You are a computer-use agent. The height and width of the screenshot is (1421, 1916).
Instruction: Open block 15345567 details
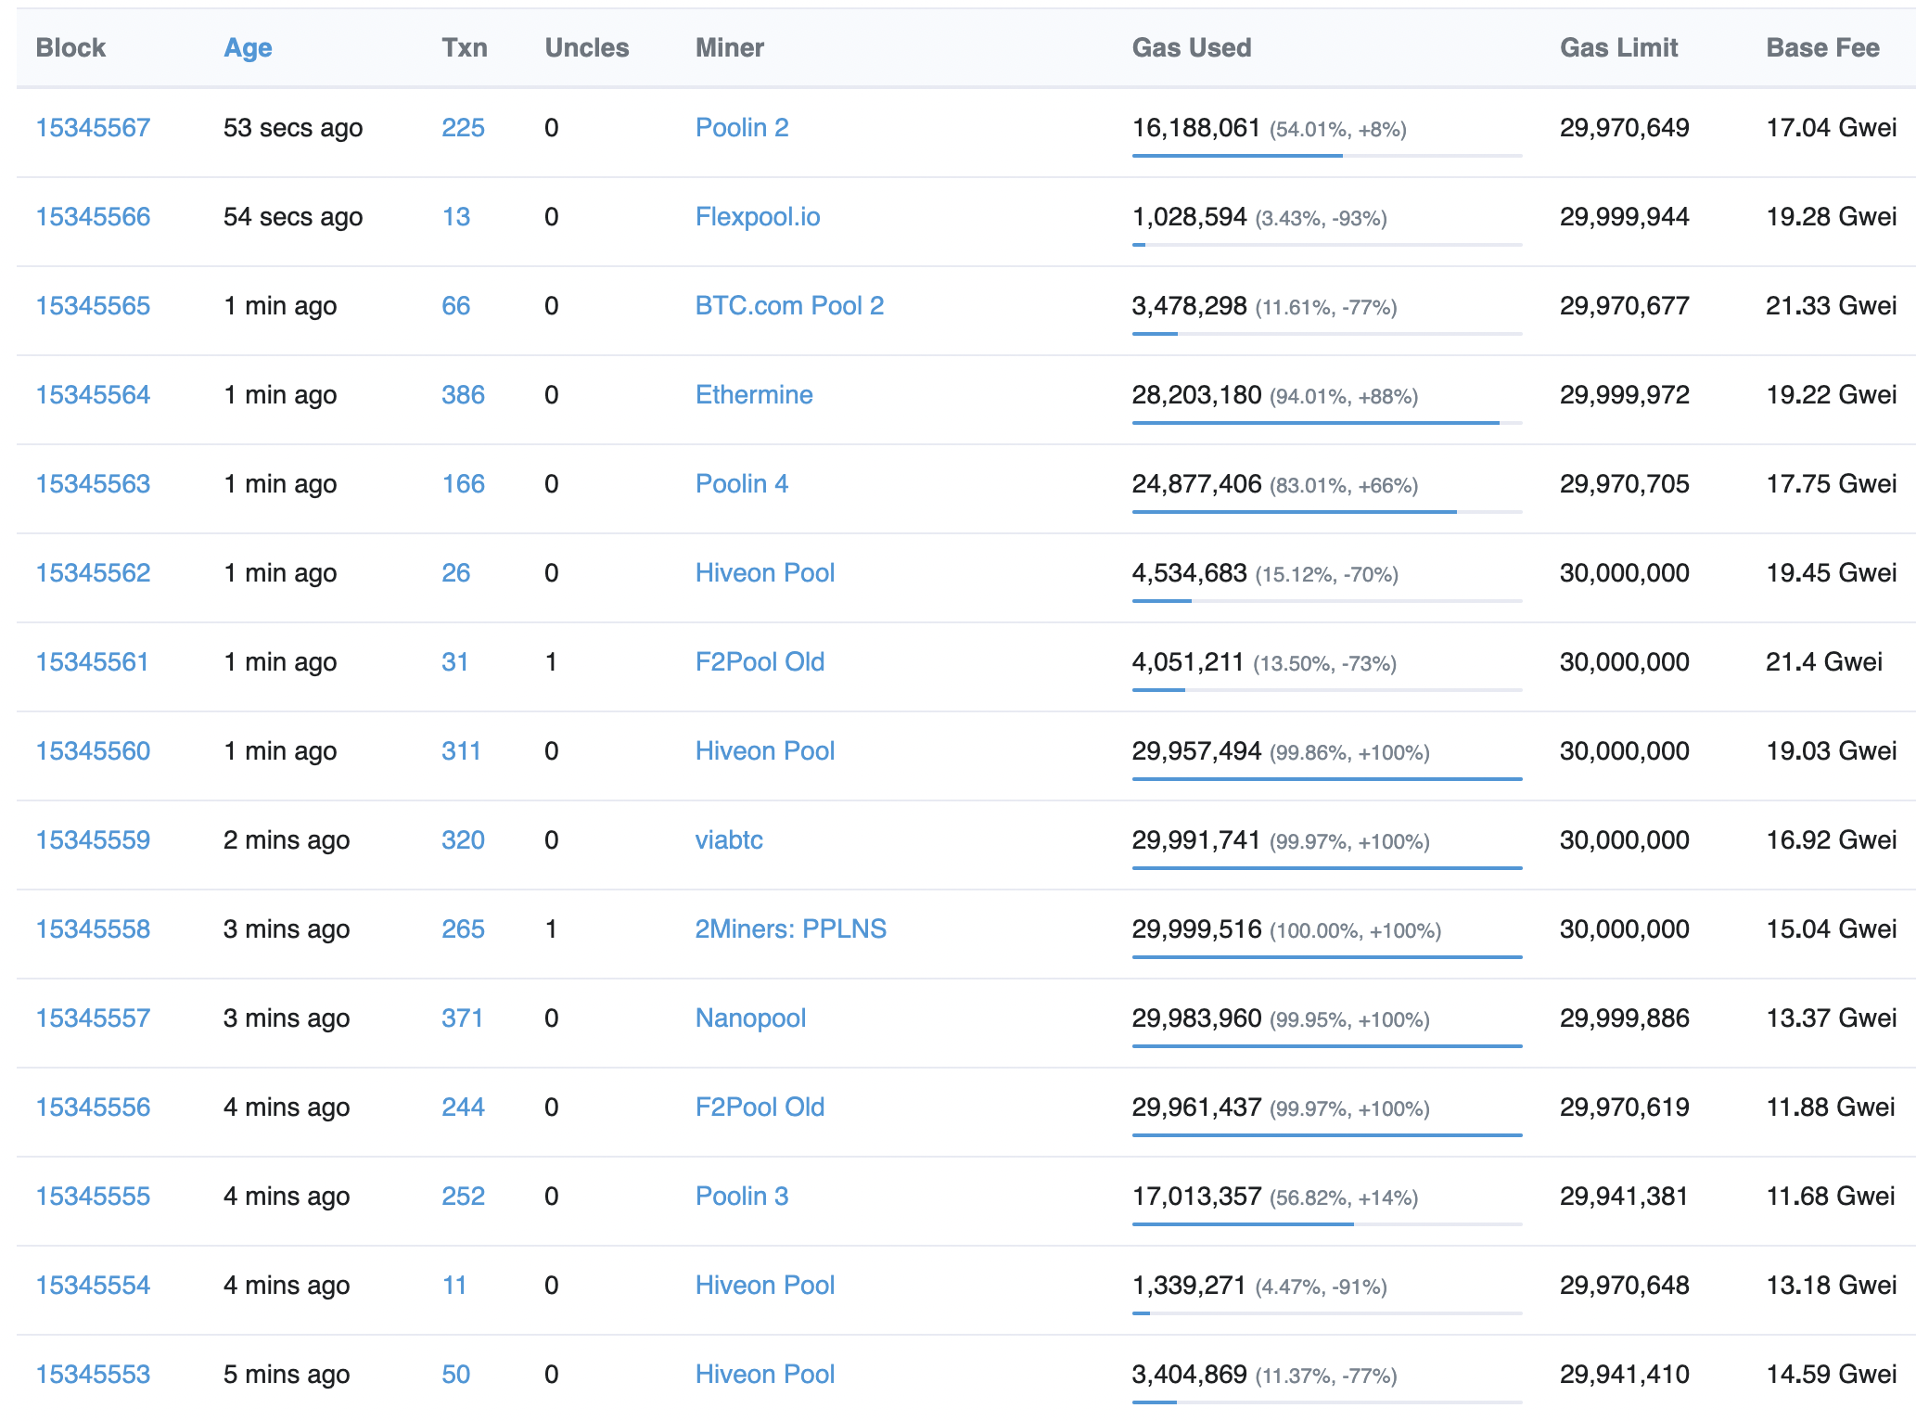93,128
